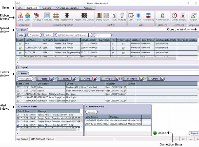Click the Find search field
The height and width of the screenshot is (147, 199).
103,35
